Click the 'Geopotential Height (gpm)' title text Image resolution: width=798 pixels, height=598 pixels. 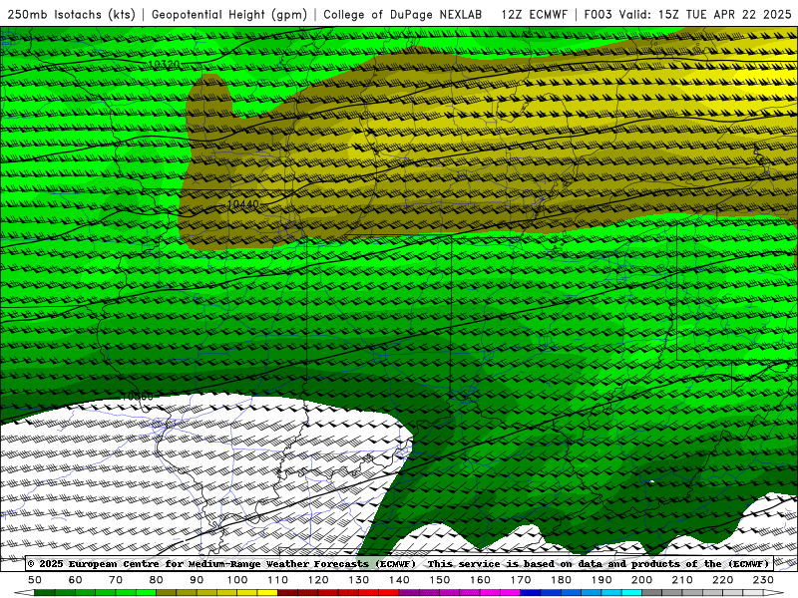[x=229, y=14]
